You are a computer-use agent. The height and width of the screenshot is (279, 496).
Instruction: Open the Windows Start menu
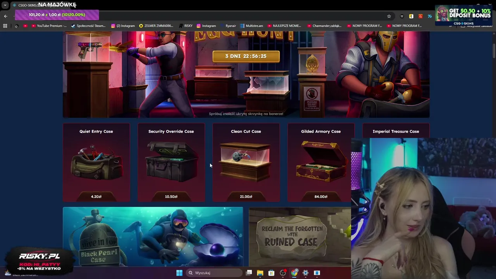pyautogui.click(x=179, y=273)
